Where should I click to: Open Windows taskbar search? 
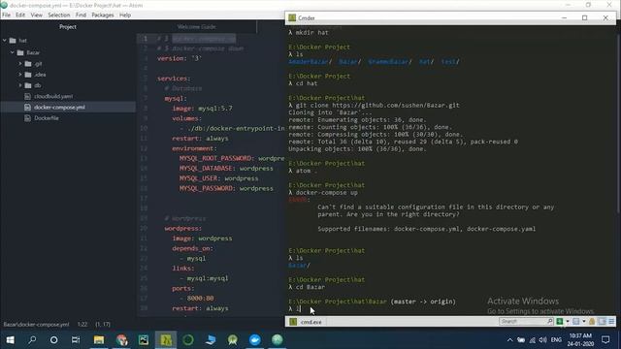click(32, 339)
